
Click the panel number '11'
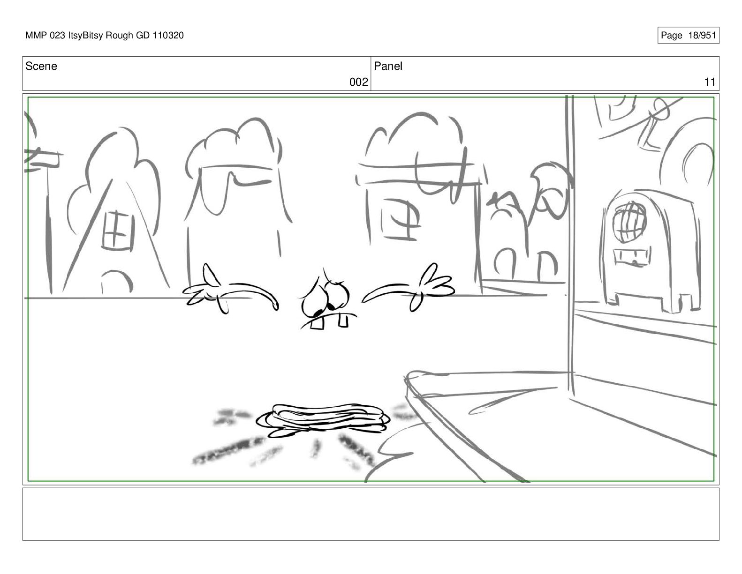coord(710,82)
